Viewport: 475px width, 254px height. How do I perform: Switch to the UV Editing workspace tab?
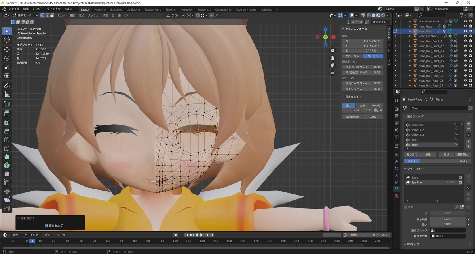tap(133, 9)
